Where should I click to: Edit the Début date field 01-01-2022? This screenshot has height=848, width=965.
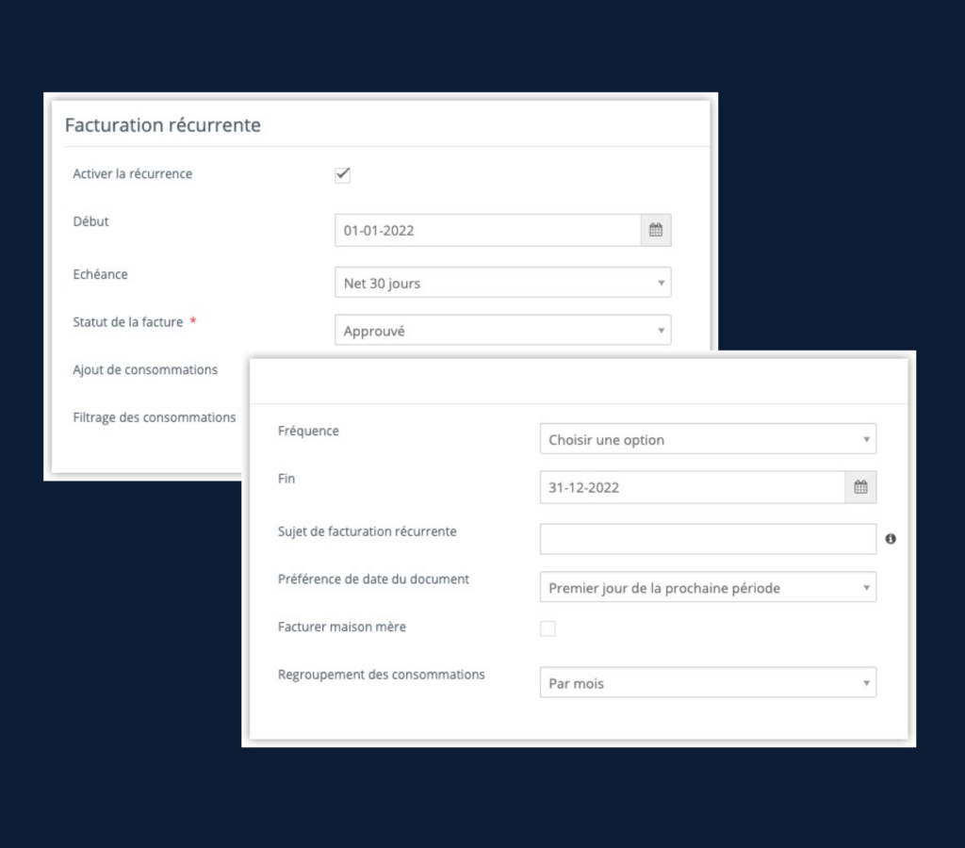[x=488, y=230]
